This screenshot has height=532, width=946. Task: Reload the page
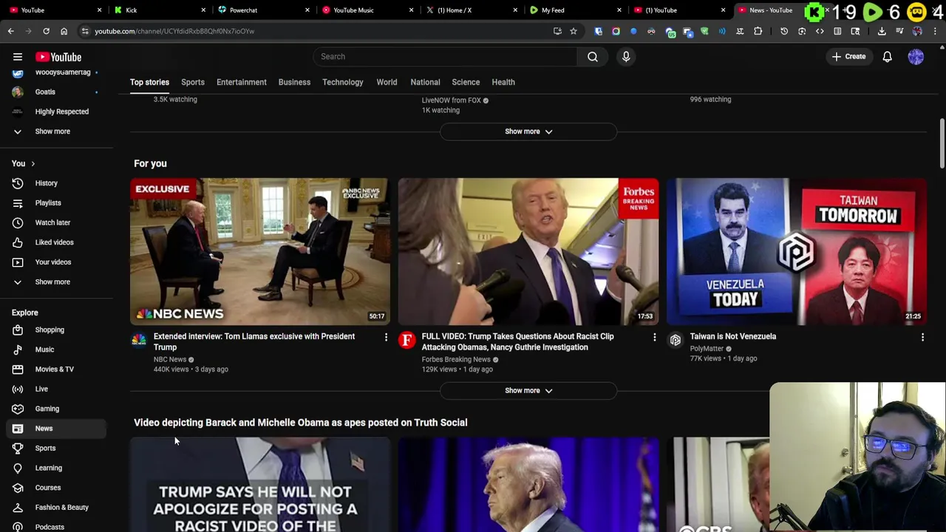coord(46,31)
